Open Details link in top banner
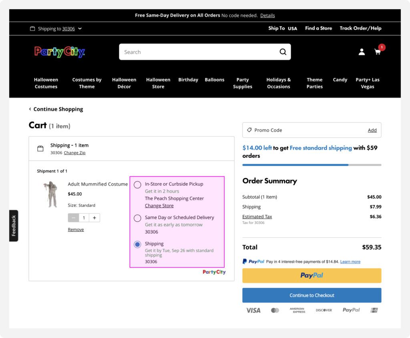 [267, 16]
